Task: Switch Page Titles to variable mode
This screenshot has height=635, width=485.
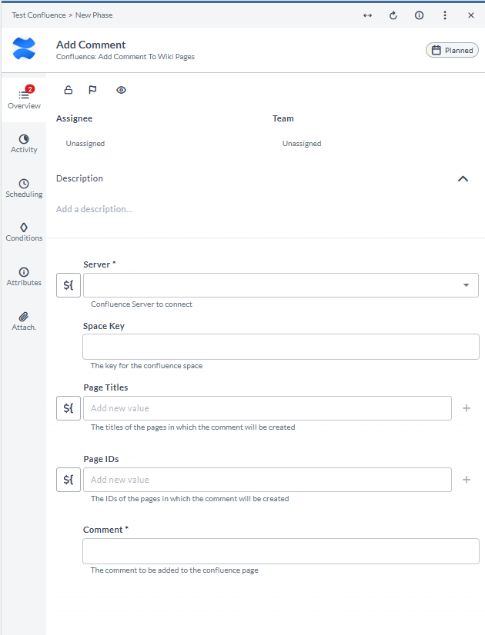Action: 69,408
